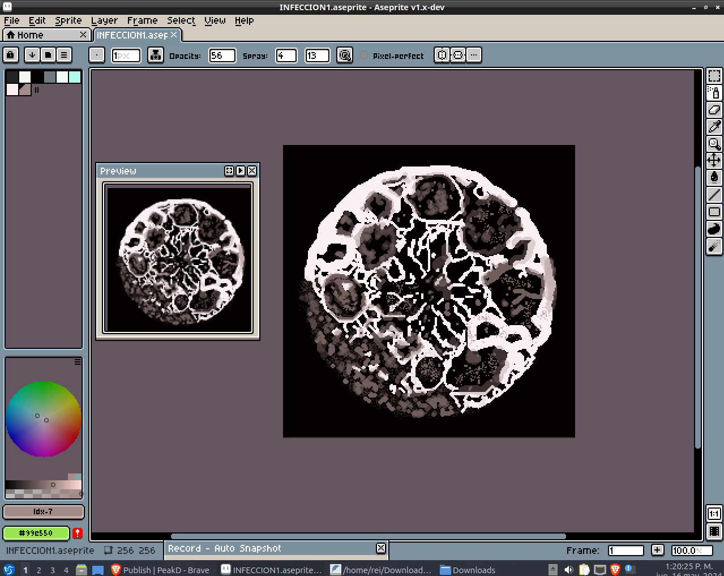Open the ink type selector

click(156, 55)
